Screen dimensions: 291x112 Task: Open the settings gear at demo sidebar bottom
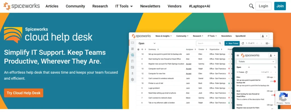132,79
